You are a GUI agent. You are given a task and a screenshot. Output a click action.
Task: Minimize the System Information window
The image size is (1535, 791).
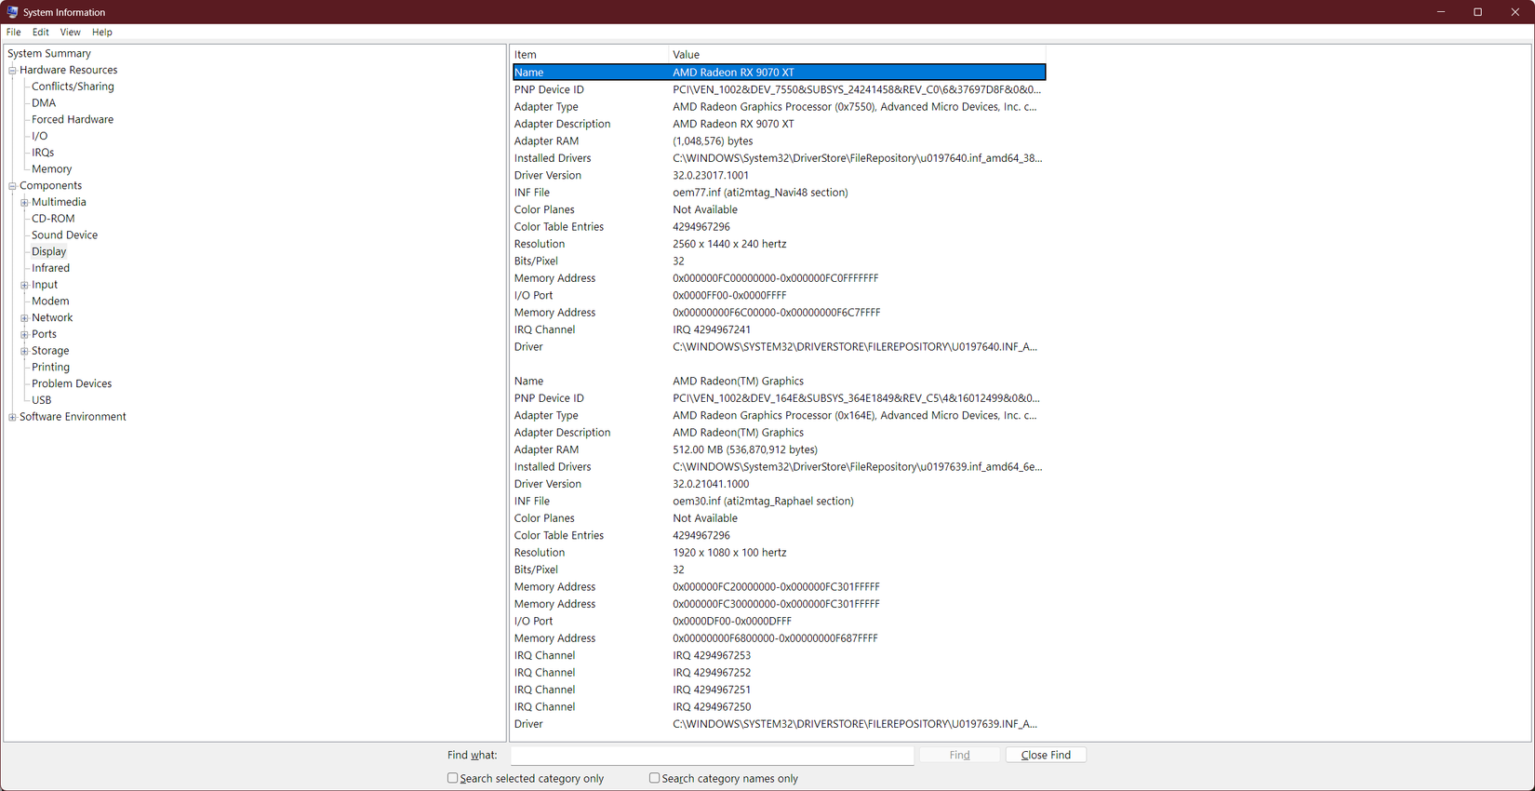point(1440,12)
